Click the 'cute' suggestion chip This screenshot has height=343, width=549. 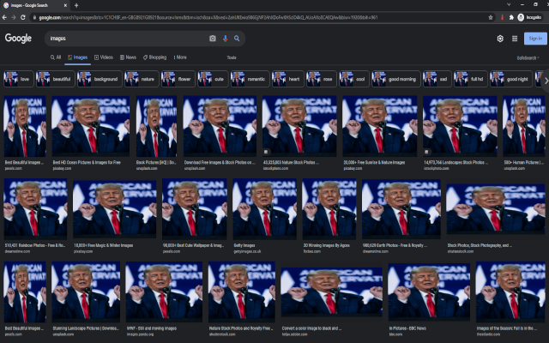click(x=213, y=79)
